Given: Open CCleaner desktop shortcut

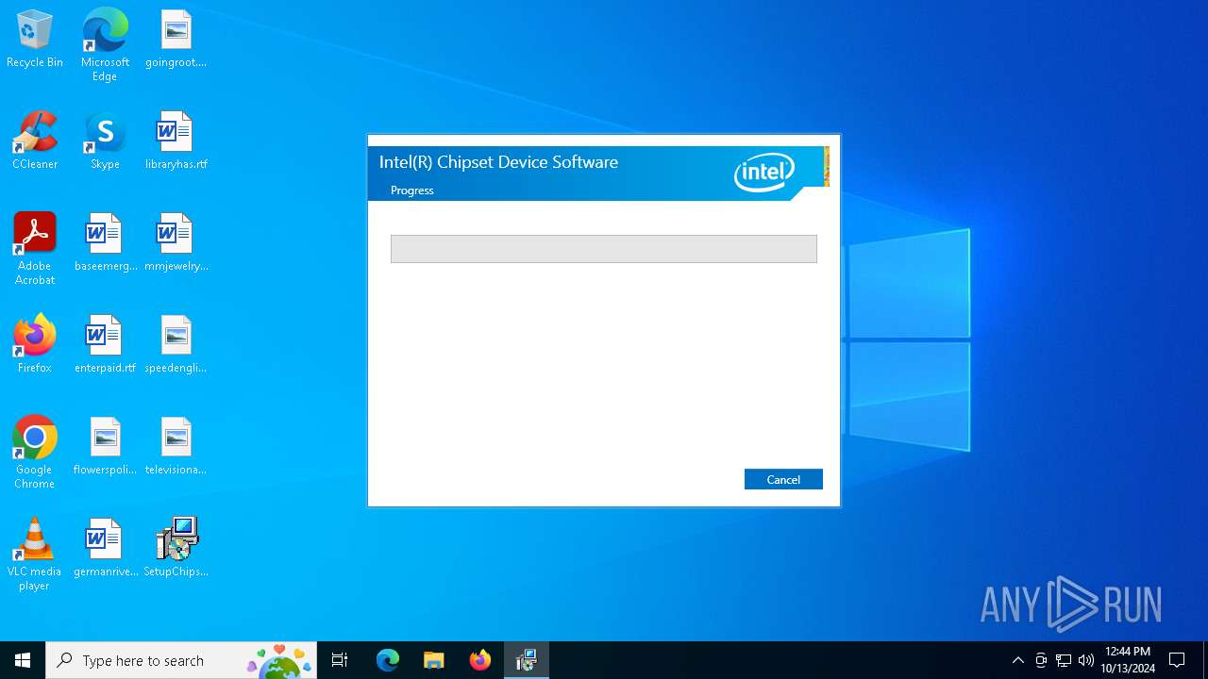Looking at the screenshot, I should (x=35, y=141).
